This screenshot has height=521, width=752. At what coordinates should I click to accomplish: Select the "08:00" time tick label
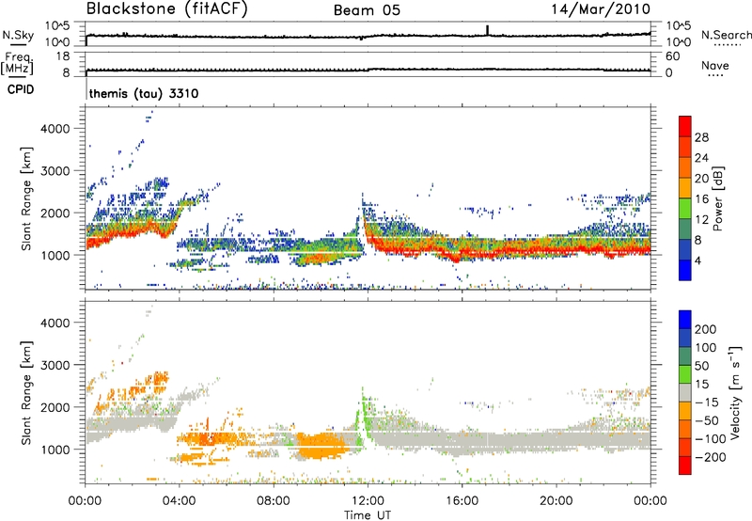click(x=274, y=501)
